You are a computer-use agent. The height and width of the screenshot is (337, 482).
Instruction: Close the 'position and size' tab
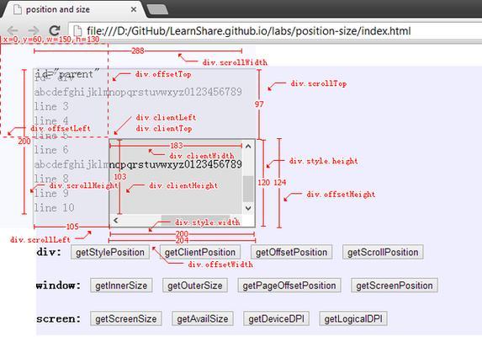134,9
